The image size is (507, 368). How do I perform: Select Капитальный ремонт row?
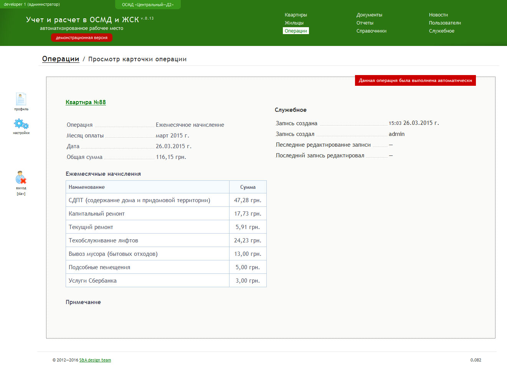click(166, 214)
